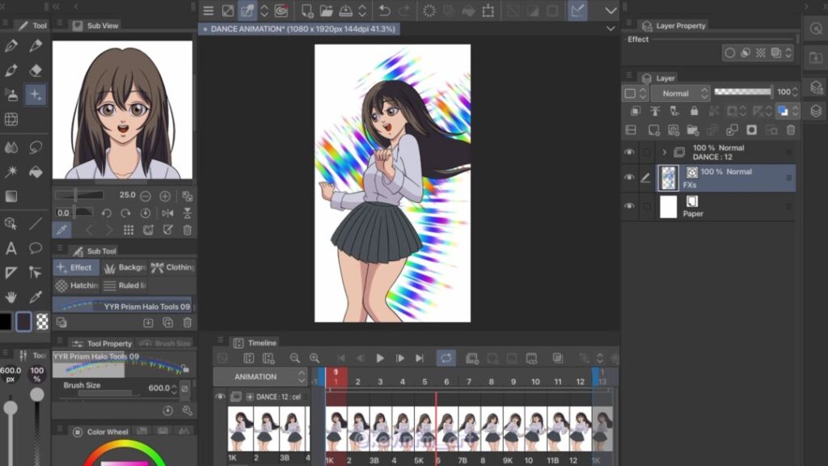Toggle Sub View eyedropper color pick

(x=61, y=230)
